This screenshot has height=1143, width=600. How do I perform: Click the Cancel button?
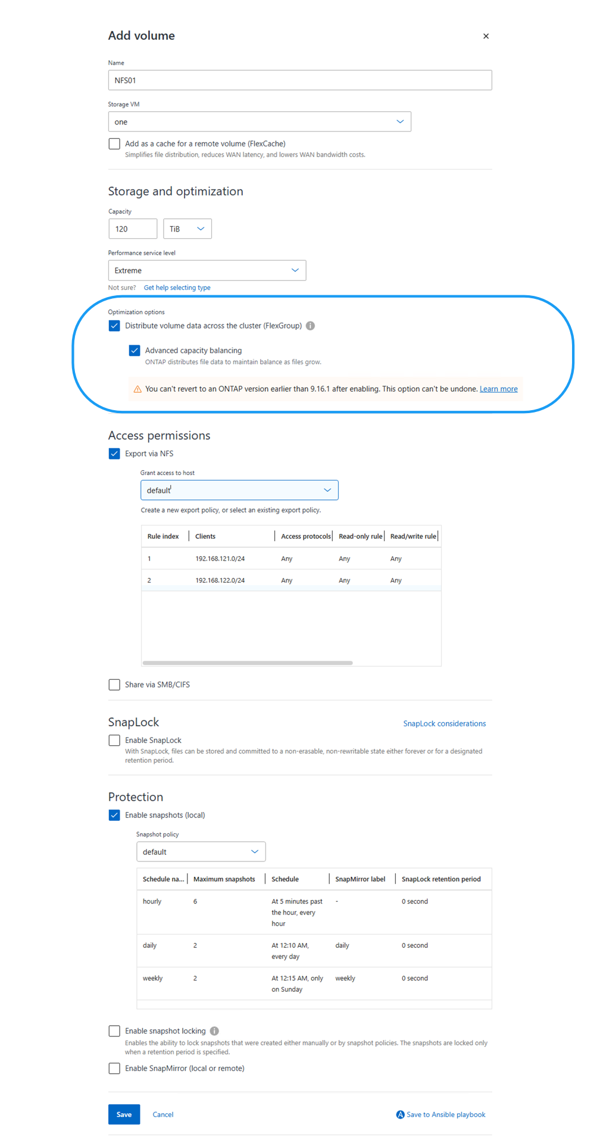[162, 1114]
